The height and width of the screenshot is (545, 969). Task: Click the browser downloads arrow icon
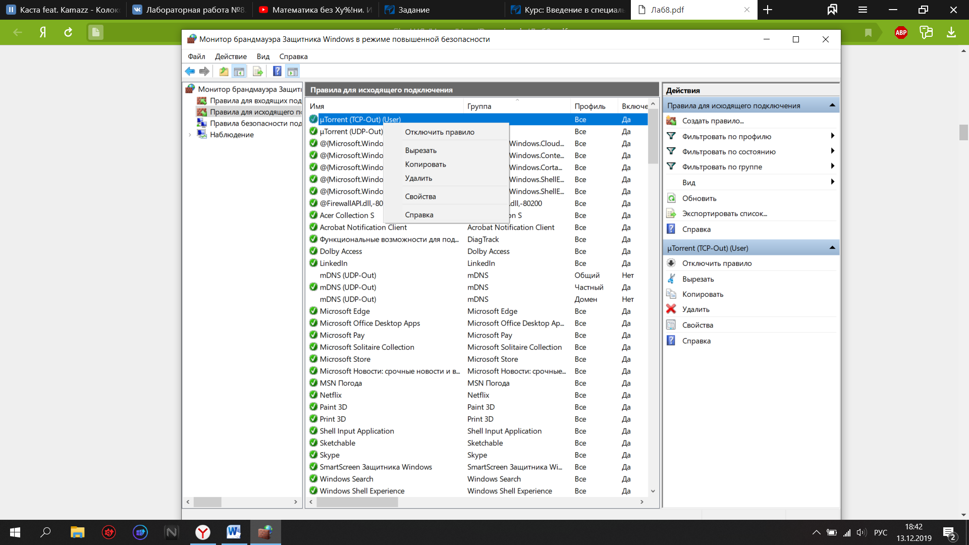(x=951, y=32)
